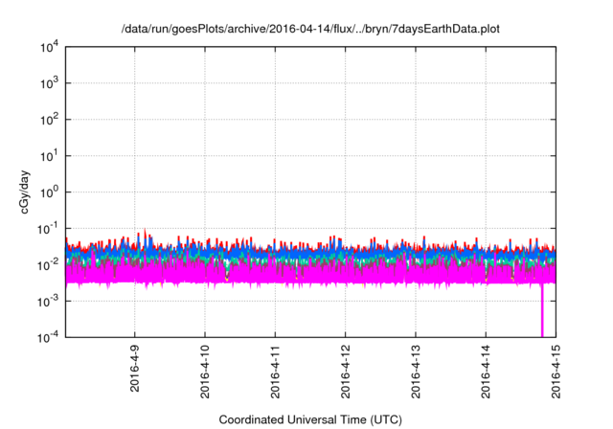Click the 10^1 y-axis tick label

[x=49, y=156]
